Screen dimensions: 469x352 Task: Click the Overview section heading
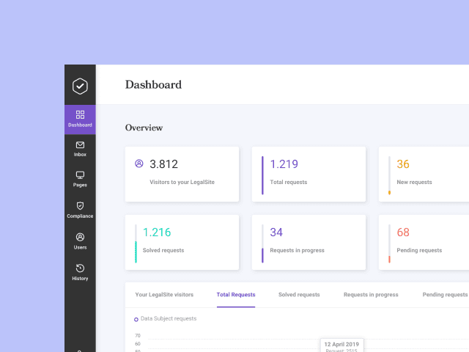click(144, 128)
